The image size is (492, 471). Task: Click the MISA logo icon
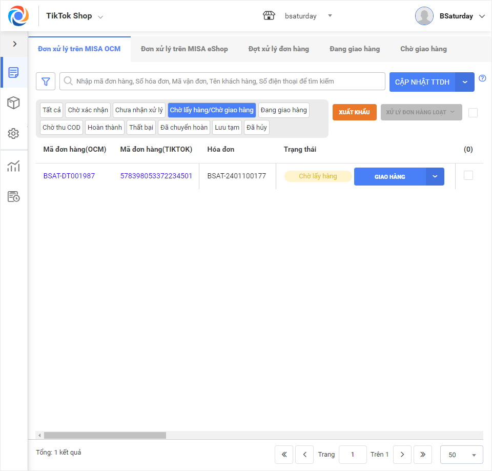(18, 16)
